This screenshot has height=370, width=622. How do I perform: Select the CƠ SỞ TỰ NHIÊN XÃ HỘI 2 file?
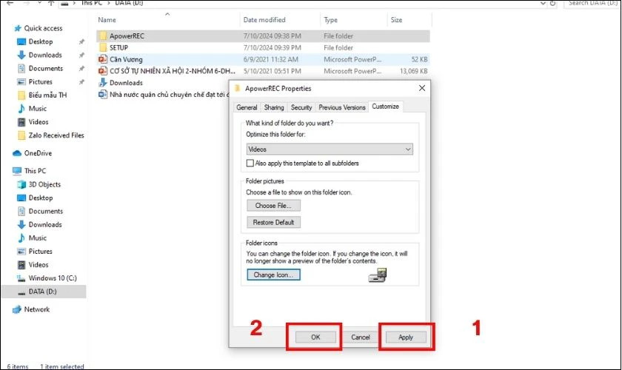coord(173,71)
